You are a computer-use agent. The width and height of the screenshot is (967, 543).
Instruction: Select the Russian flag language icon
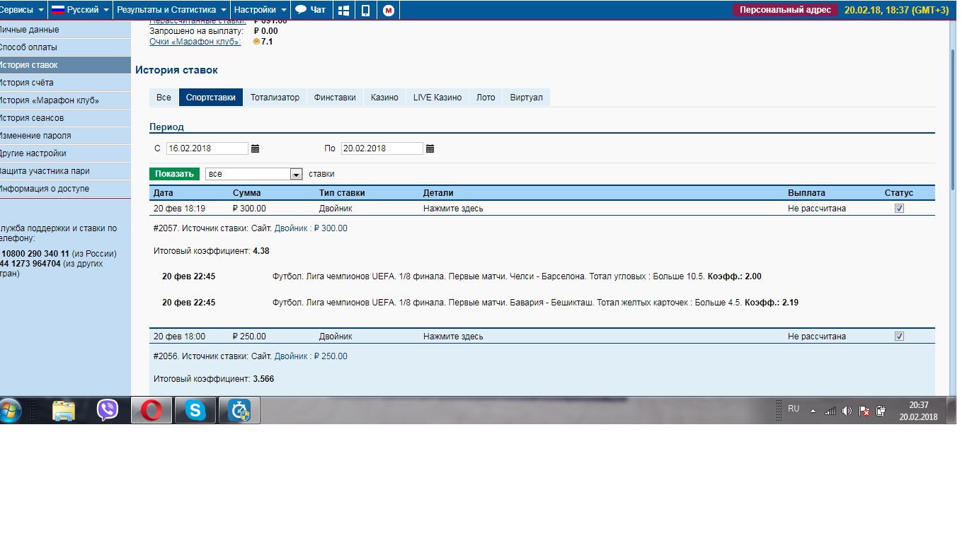[x=57, y=10]
